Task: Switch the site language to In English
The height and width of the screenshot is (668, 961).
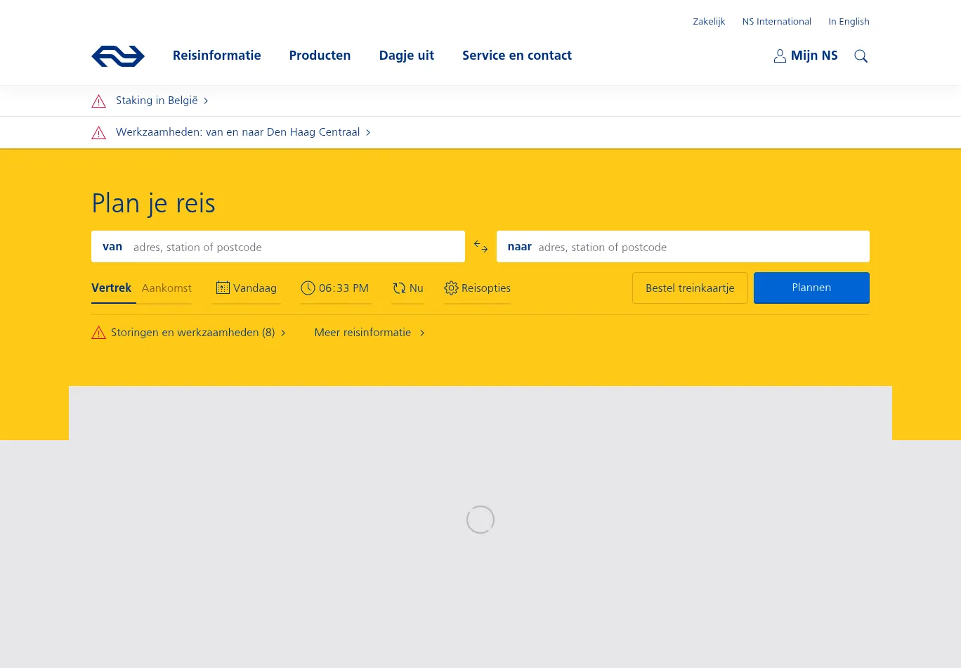Action: pos(849,22)
